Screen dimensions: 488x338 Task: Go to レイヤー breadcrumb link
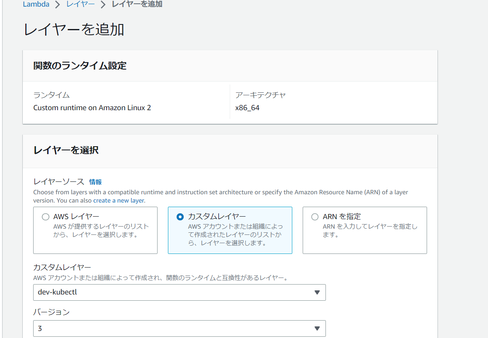(80, 5)
